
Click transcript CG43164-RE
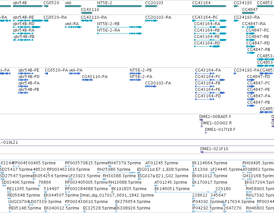[207, 37]
